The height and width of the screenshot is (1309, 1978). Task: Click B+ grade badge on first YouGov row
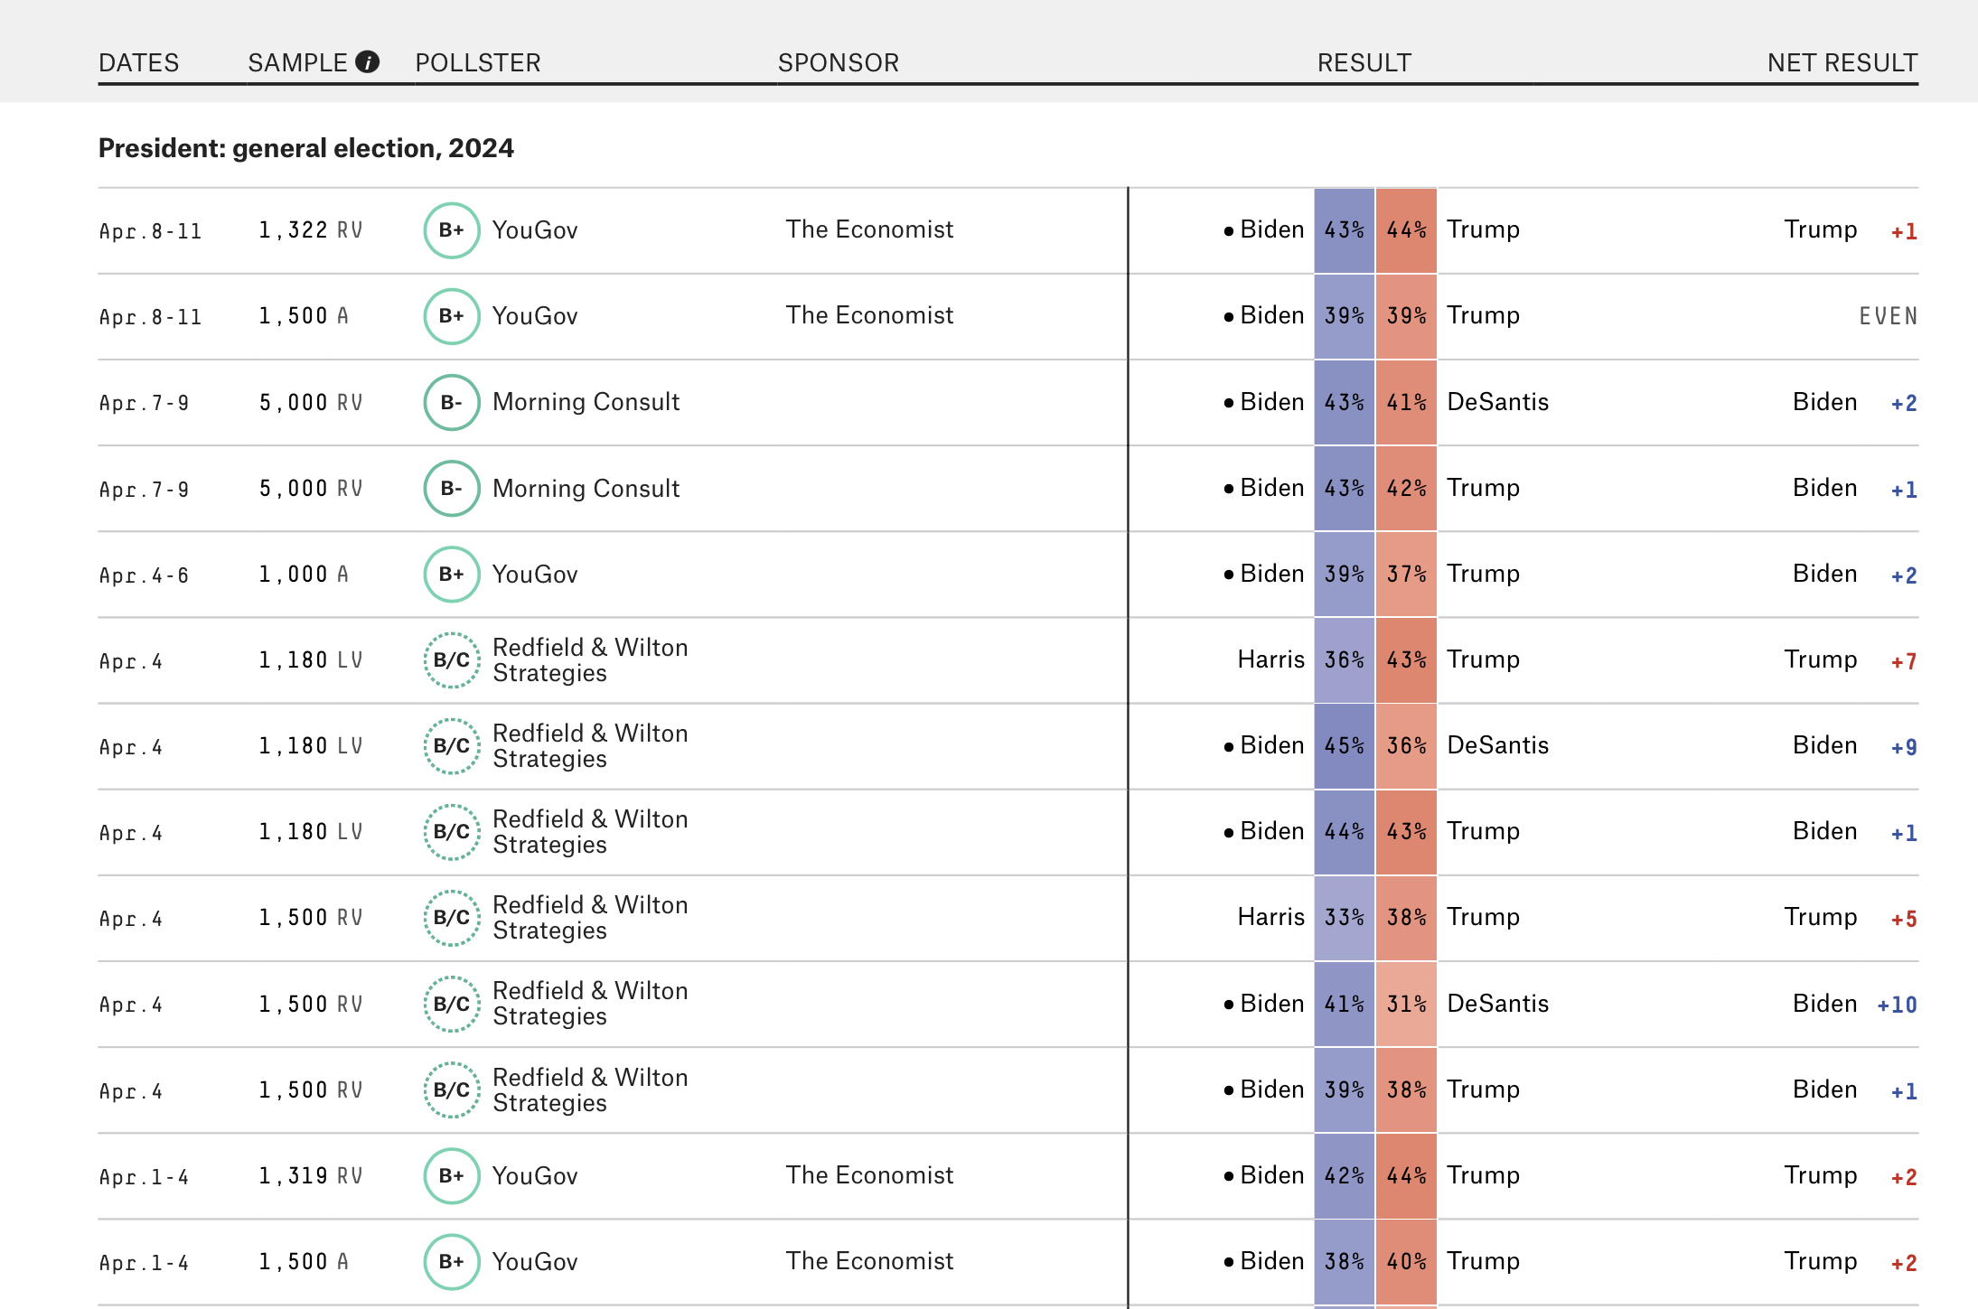tap(451, 230)
